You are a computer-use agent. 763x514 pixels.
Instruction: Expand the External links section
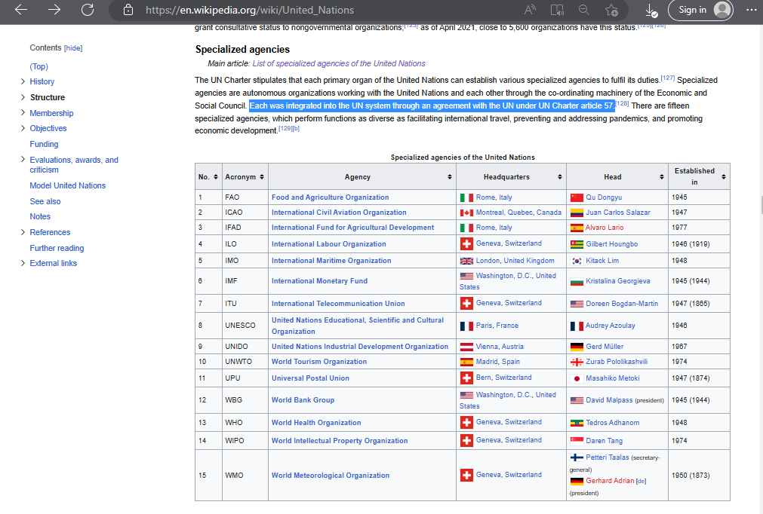(23, 263)
